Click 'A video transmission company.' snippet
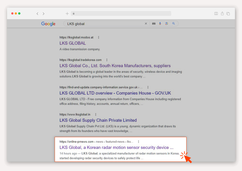This screenshot has height=171, width=242. point(80,49)
